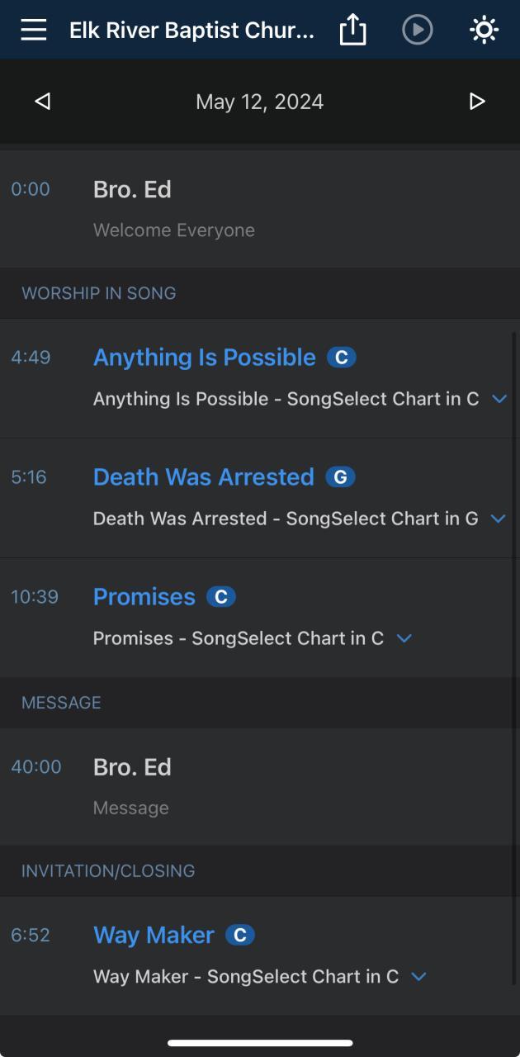Screen dimensions: 520x1057
Task: Expand Promises SongSelect chart dropdown
Action: pos(404,638)
